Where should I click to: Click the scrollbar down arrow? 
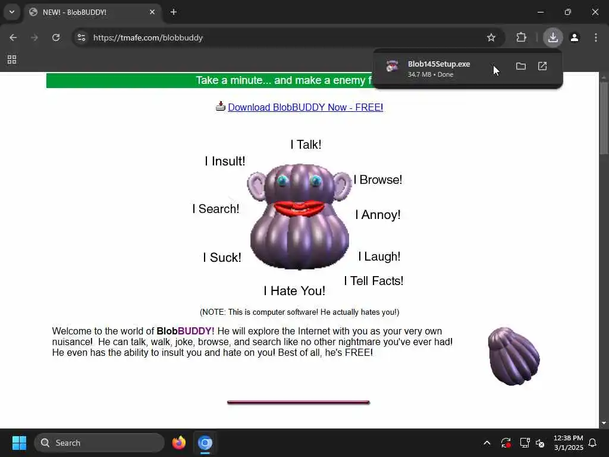604,423
